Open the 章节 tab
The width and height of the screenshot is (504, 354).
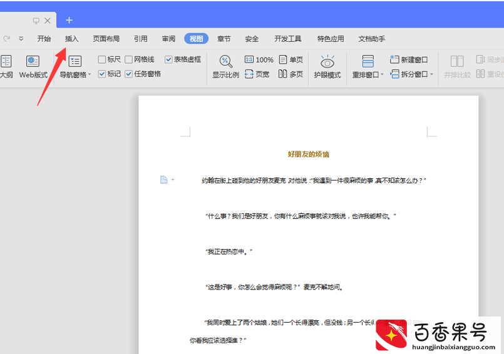(x=224, y=39)
